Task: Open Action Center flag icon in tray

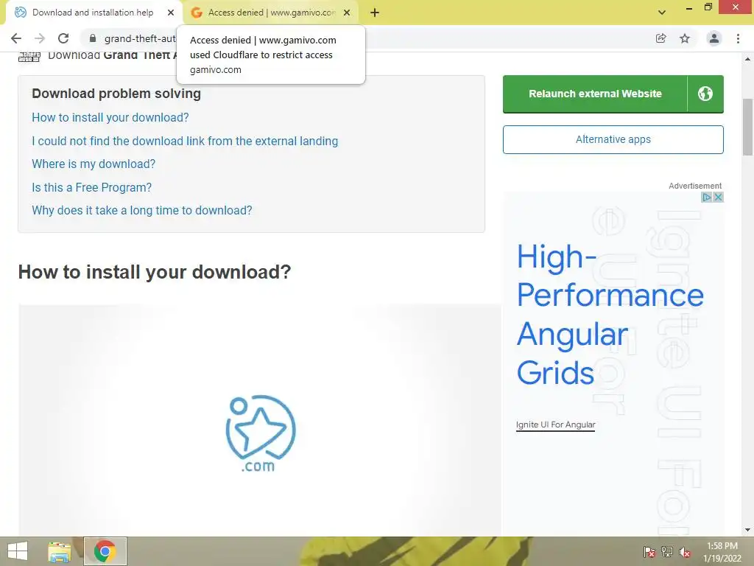Action: point(649,552)
